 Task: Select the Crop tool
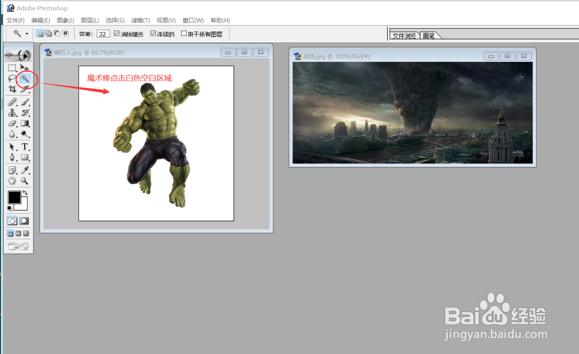point(12,89)
